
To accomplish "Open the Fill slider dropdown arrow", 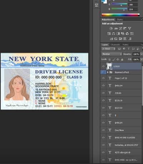I will coord(142,59).
